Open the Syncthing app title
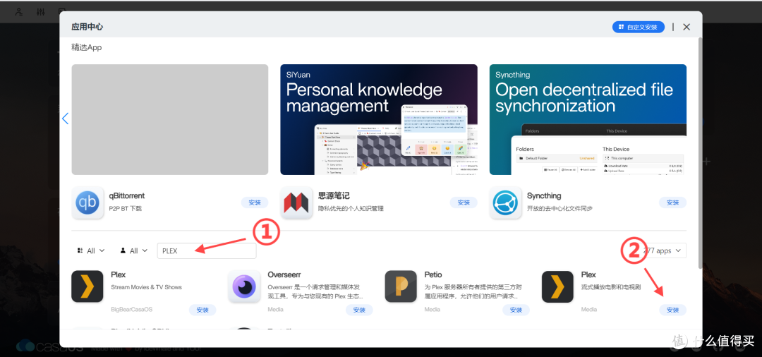Image resolution: width=762 pixels, height=357 pixels. [544, 195]
